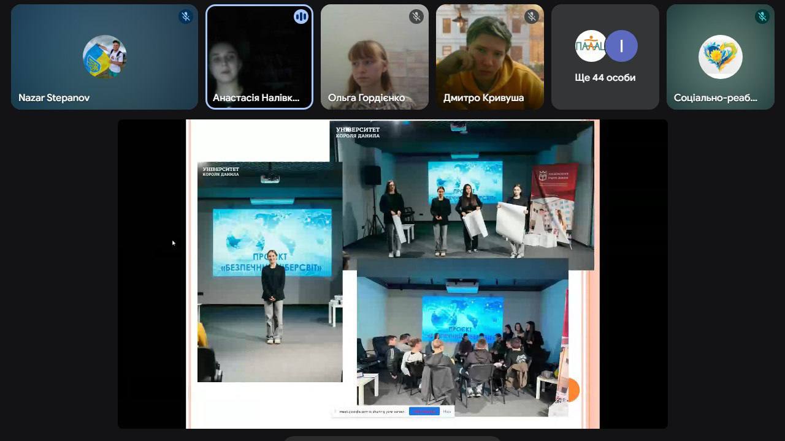Click the photo of girl standing alone
This screenshot has width=785, height=441.
coord(270,273)
